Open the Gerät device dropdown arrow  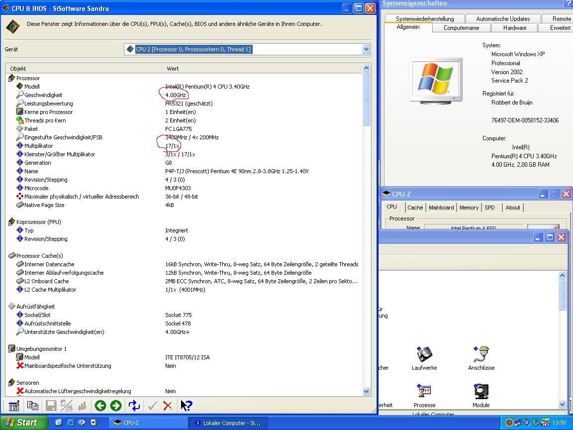click(366, 49)
